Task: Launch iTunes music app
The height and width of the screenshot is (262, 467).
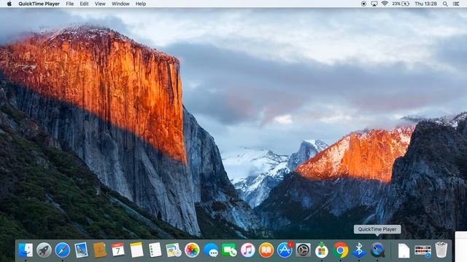Action: click(x=248, y=250)
